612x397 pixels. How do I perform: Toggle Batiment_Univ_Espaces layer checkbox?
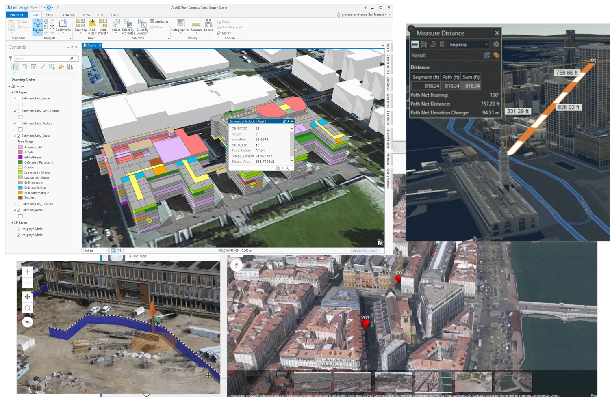pos(19,204)
